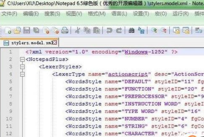Open the 语言(L) menu

pyautogui.click(x=119, y=14)
